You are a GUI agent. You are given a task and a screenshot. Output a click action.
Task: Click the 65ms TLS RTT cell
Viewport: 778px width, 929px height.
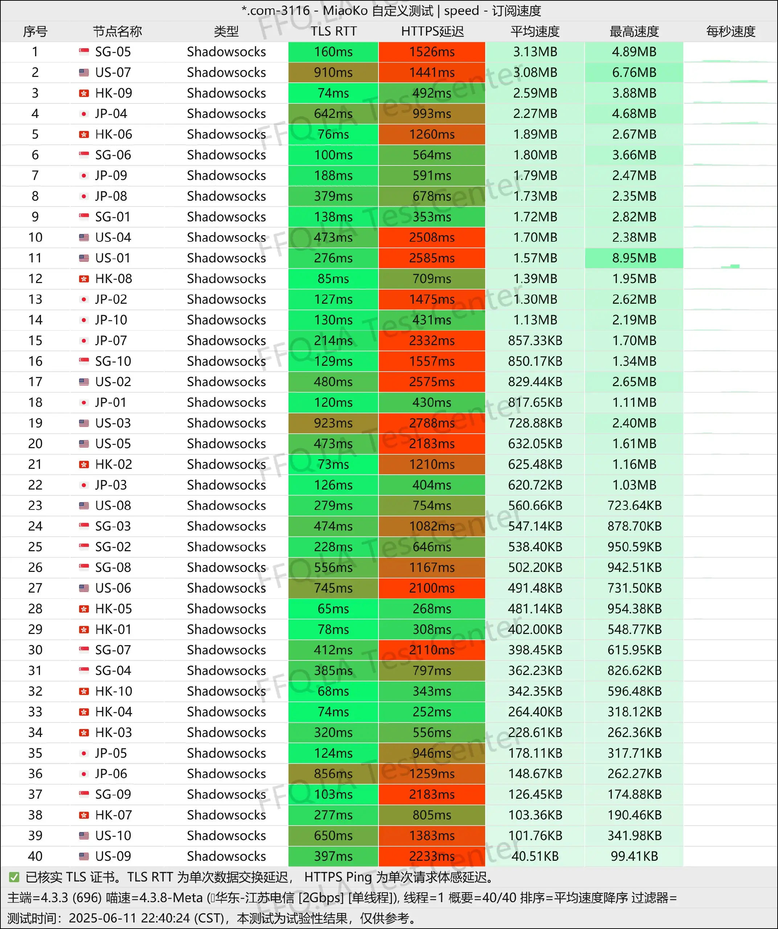[x=333, y=609]
